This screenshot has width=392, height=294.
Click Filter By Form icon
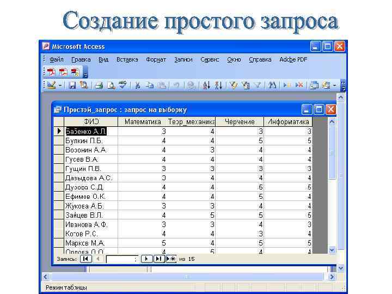pyautogui.click(x=246, y=85)
